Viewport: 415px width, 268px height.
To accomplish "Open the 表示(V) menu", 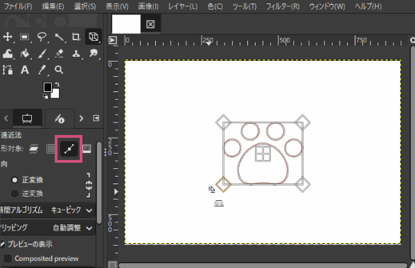I will (x=117, y=6).
